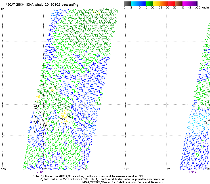Click the '45' legend tick label
The image size is (210, 184).
(189, 8)
